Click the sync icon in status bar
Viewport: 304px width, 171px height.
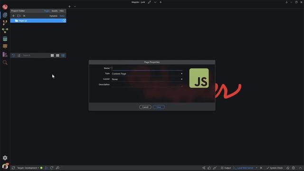pos(13,168)
